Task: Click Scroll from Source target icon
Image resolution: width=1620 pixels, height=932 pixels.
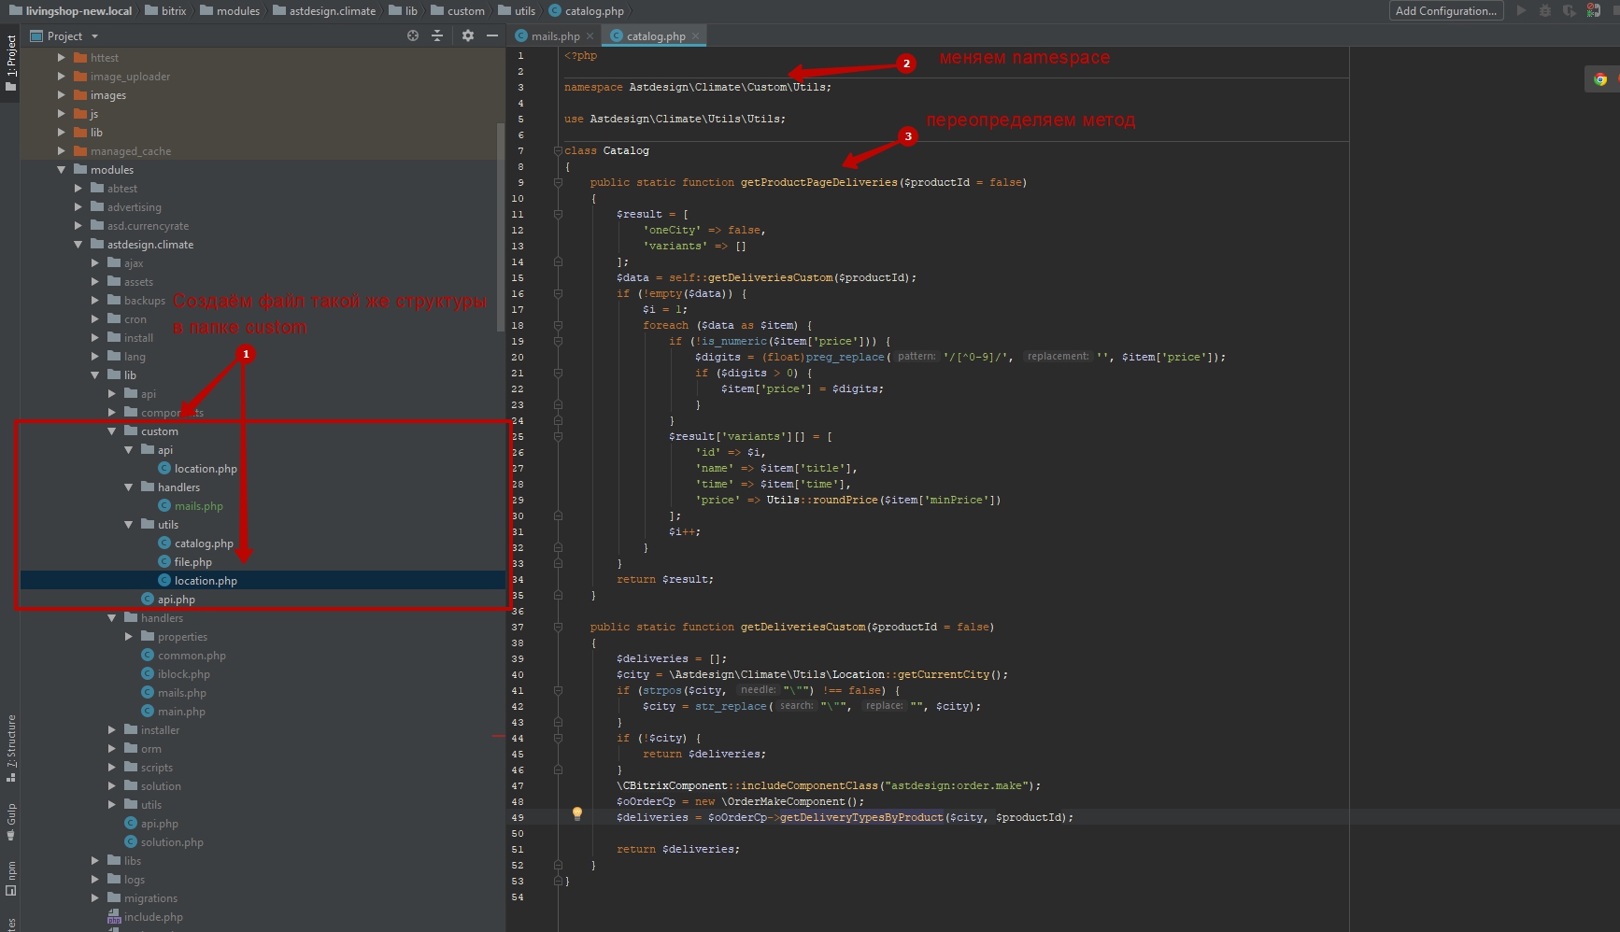Action: [x=413, y=35]
